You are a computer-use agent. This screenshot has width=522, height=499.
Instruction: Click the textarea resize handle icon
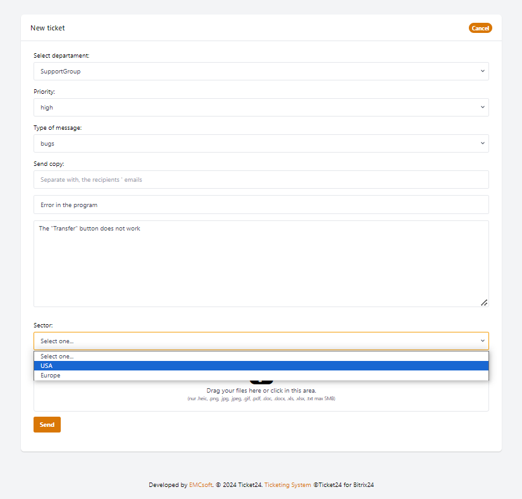point(484,303)
